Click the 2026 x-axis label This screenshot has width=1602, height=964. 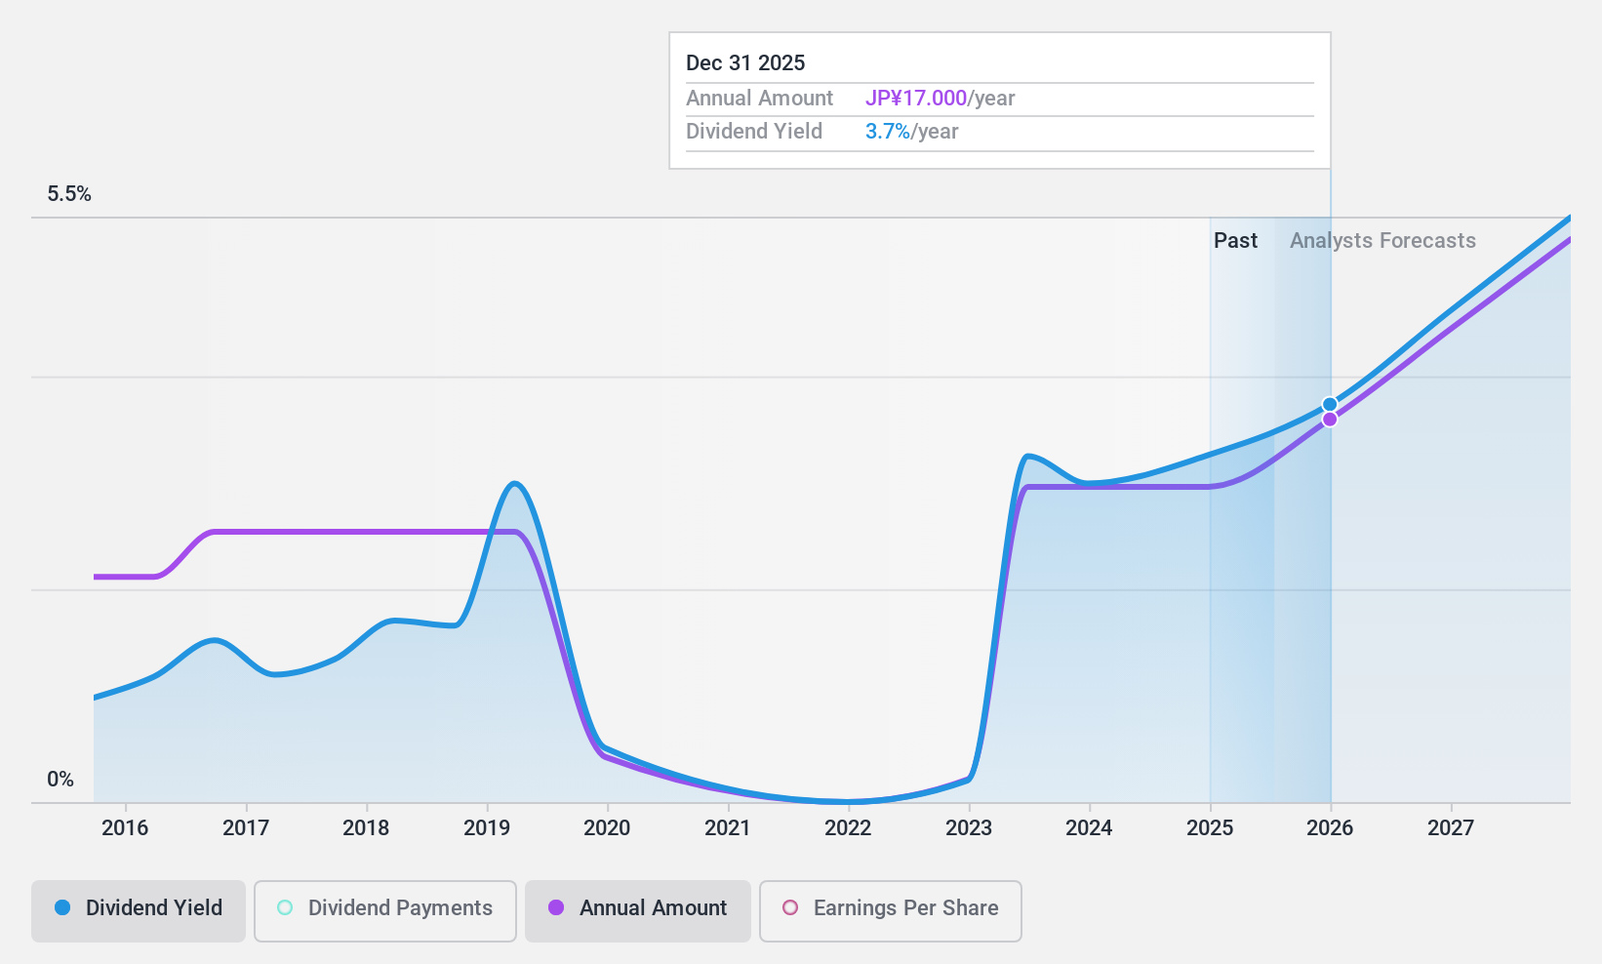[1330, 828]
